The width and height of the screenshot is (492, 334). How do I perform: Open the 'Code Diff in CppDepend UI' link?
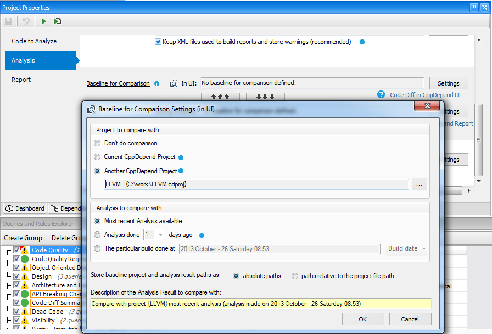pos(425,95)
